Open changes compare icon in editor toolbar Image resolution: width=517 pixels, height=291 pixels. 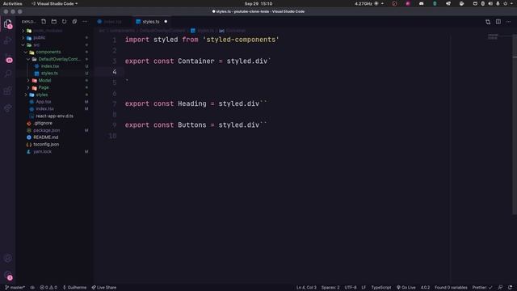488,22
